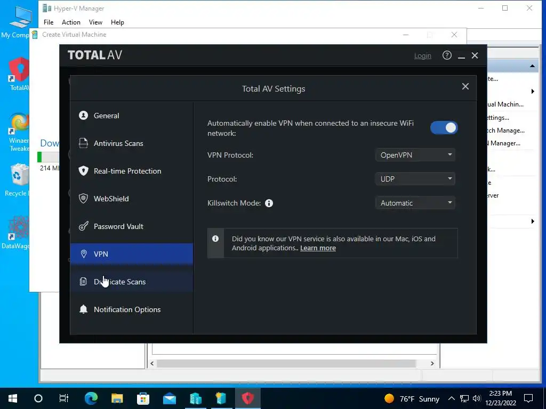Open the Windows Start menu
546x409 pixels.
click(13, 398)
